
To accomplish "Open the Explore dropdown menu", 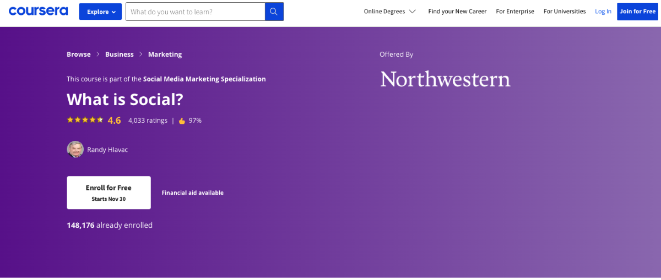I will 100,12.
